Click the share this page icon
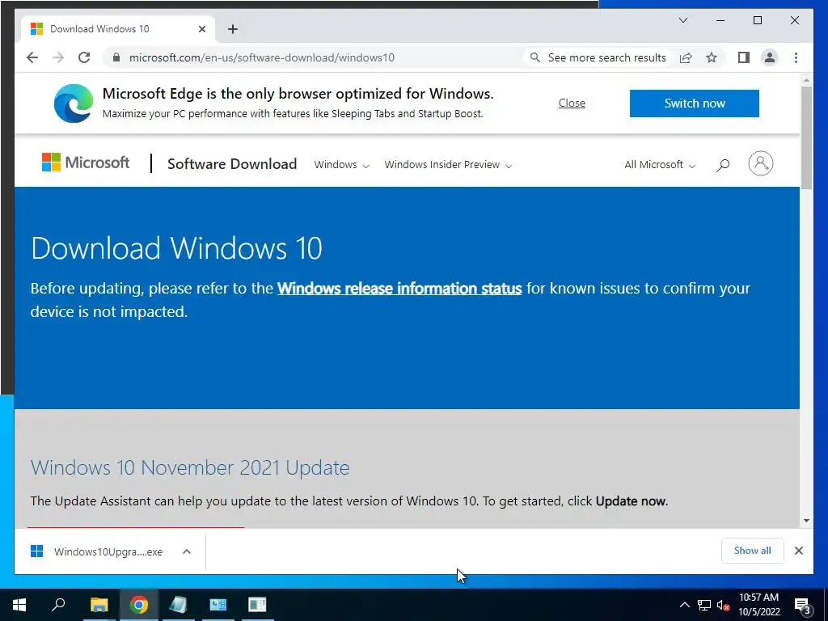Viewport: 828px width, 621px height. click(x=686, y=57)
